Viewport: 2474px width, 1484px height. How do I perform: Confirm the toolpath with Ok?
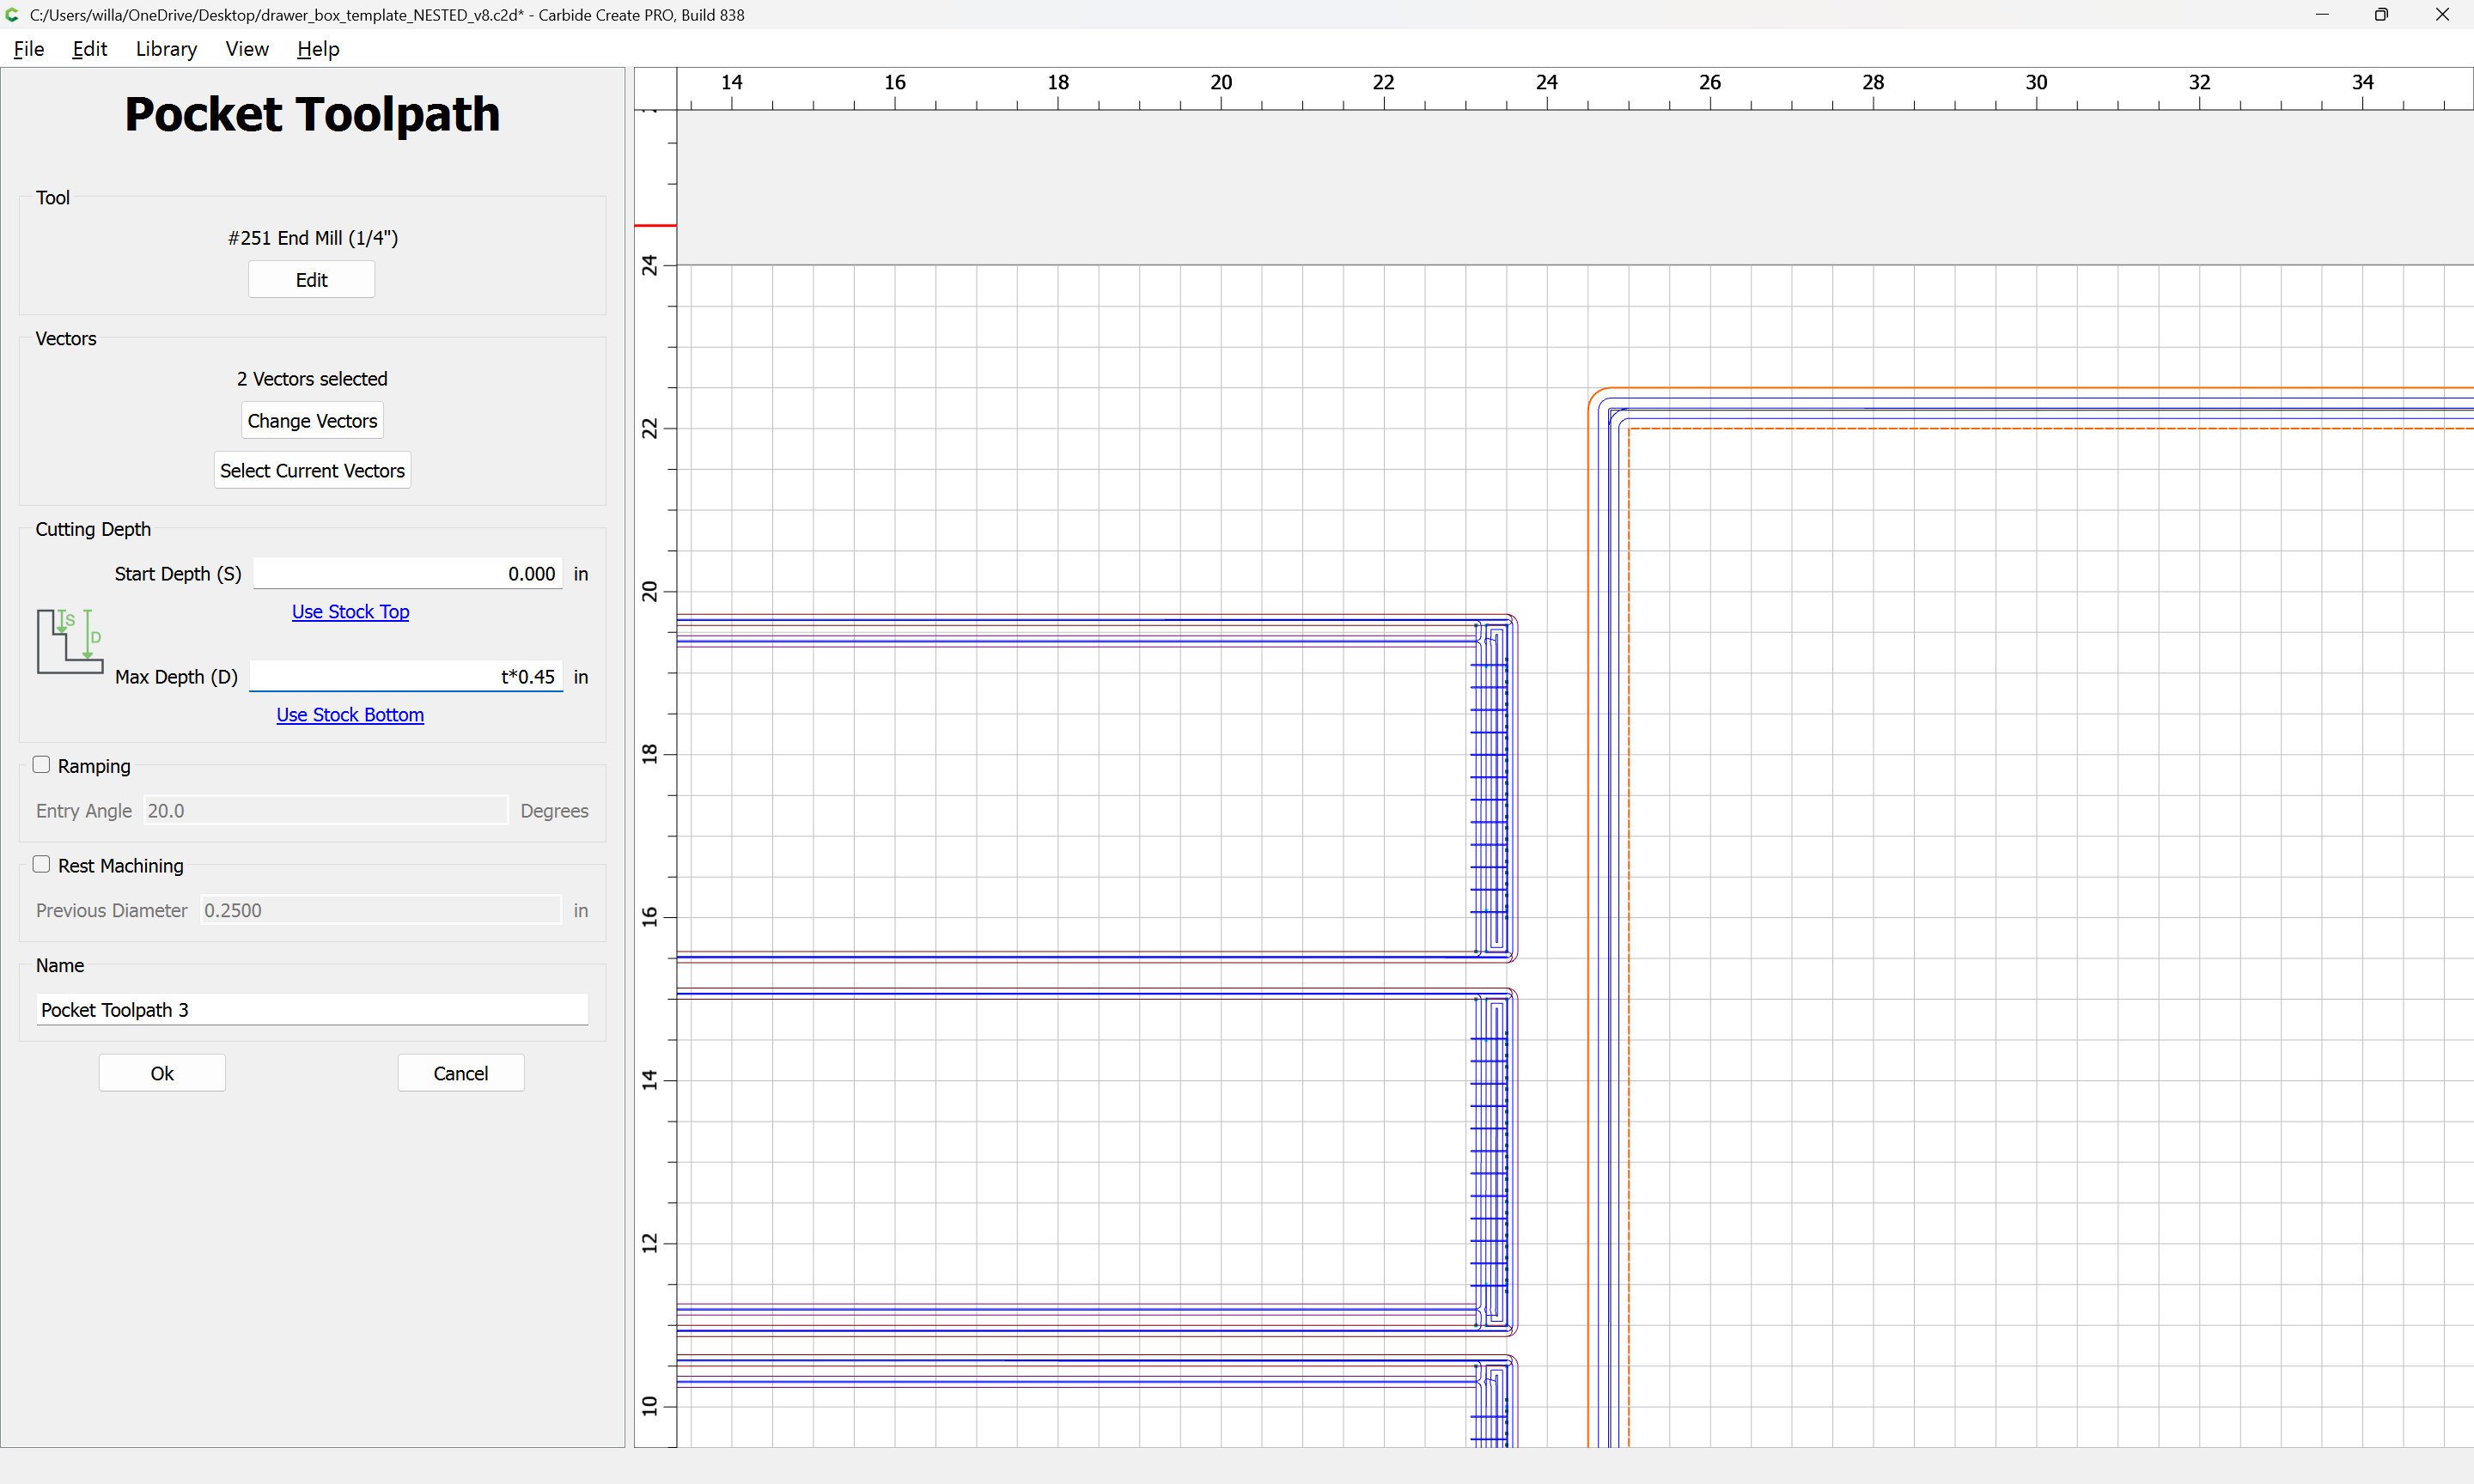coord(162,1073)
